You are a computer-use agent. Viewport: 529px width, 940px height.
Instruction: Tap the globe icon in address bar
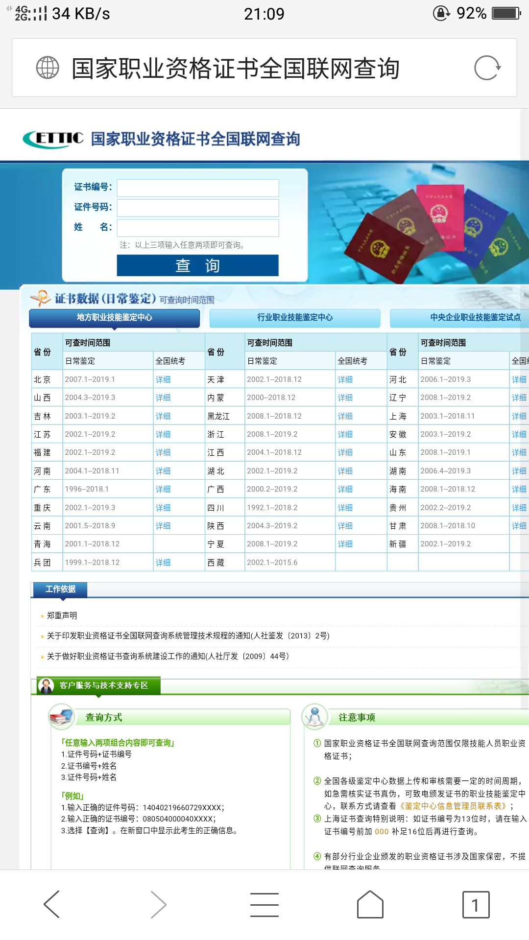[48, 68]
